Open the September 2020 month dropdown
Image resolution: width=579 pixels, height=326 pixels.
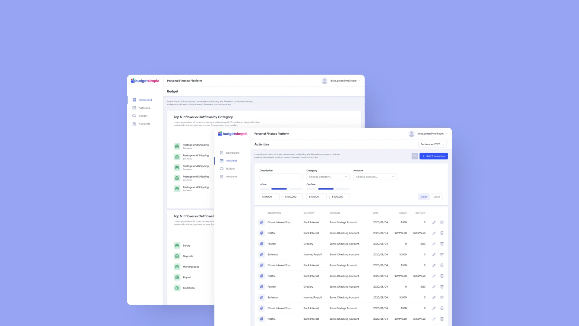432,144
